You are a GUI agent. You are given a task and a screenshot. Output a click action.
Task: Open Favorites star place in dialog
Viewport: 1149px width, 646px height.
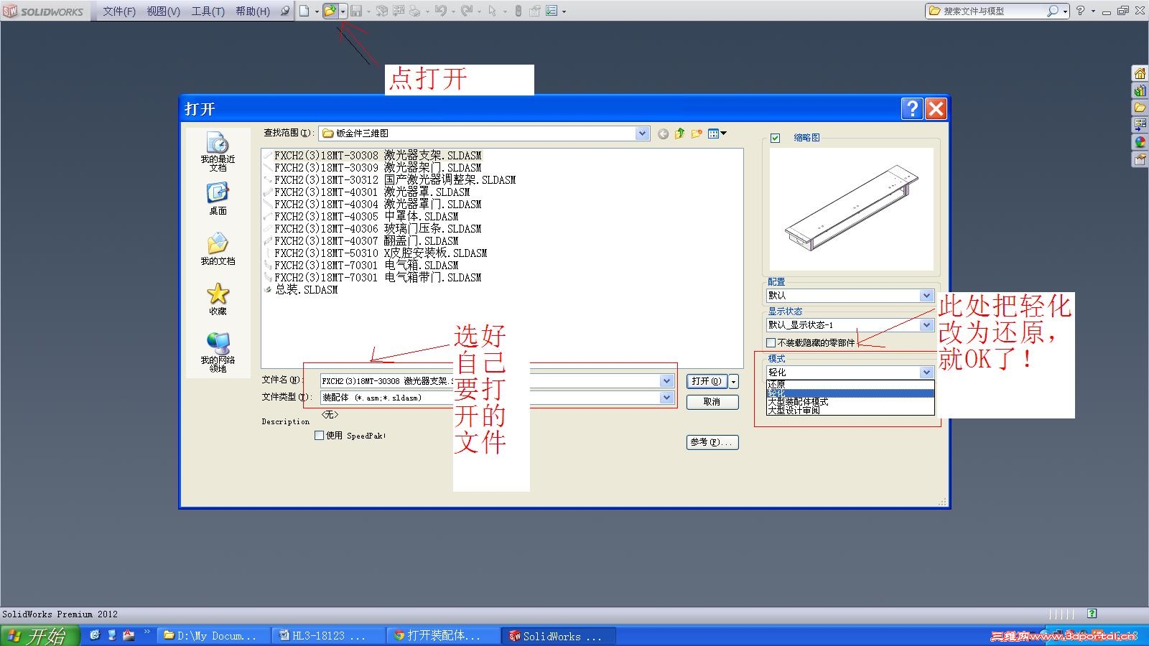(x=218, y=299)
